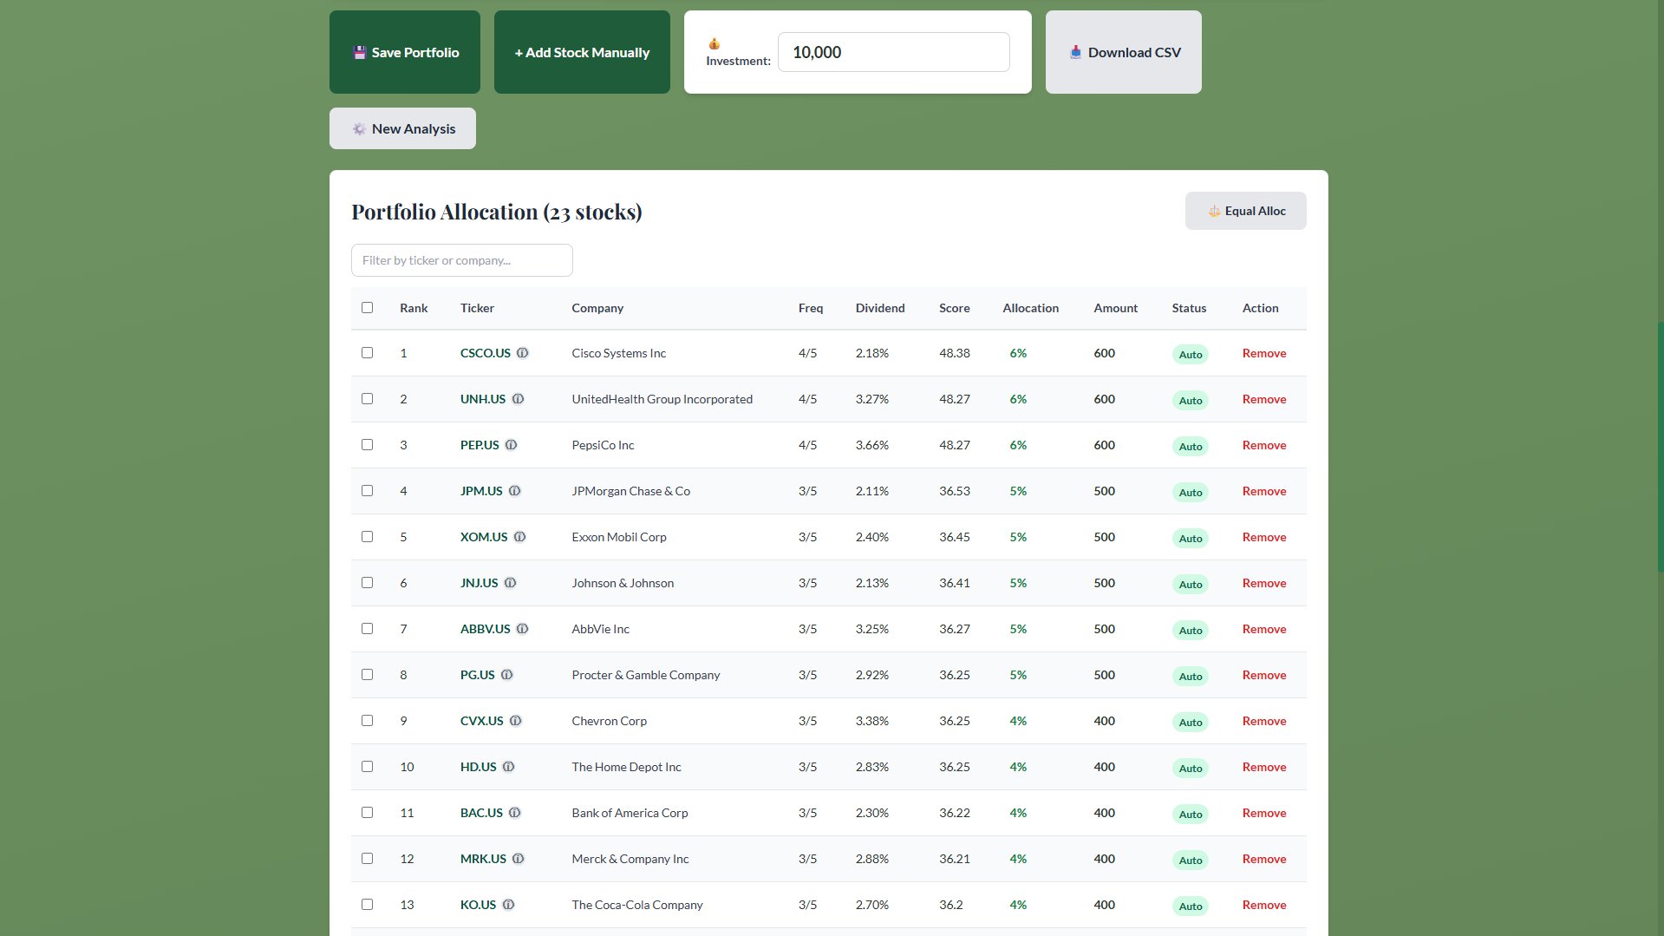1664x936 pixels.
Task: Check the checkbox for PepsiCo Inc row
Action: pos(367,444)
